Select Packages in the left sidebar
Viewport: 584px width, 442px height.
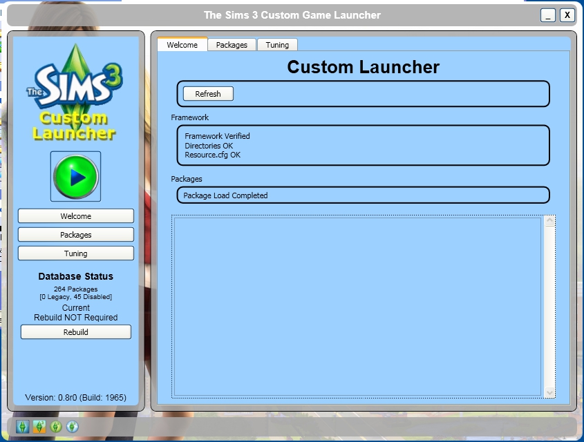[75, 234]
